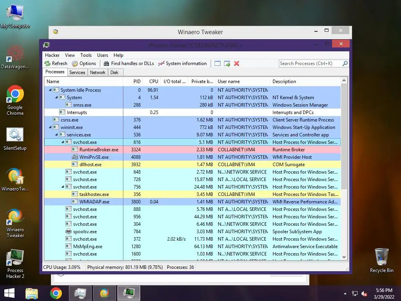
Task: Click the process list scroll up arrow
Action: coord(344,81)
